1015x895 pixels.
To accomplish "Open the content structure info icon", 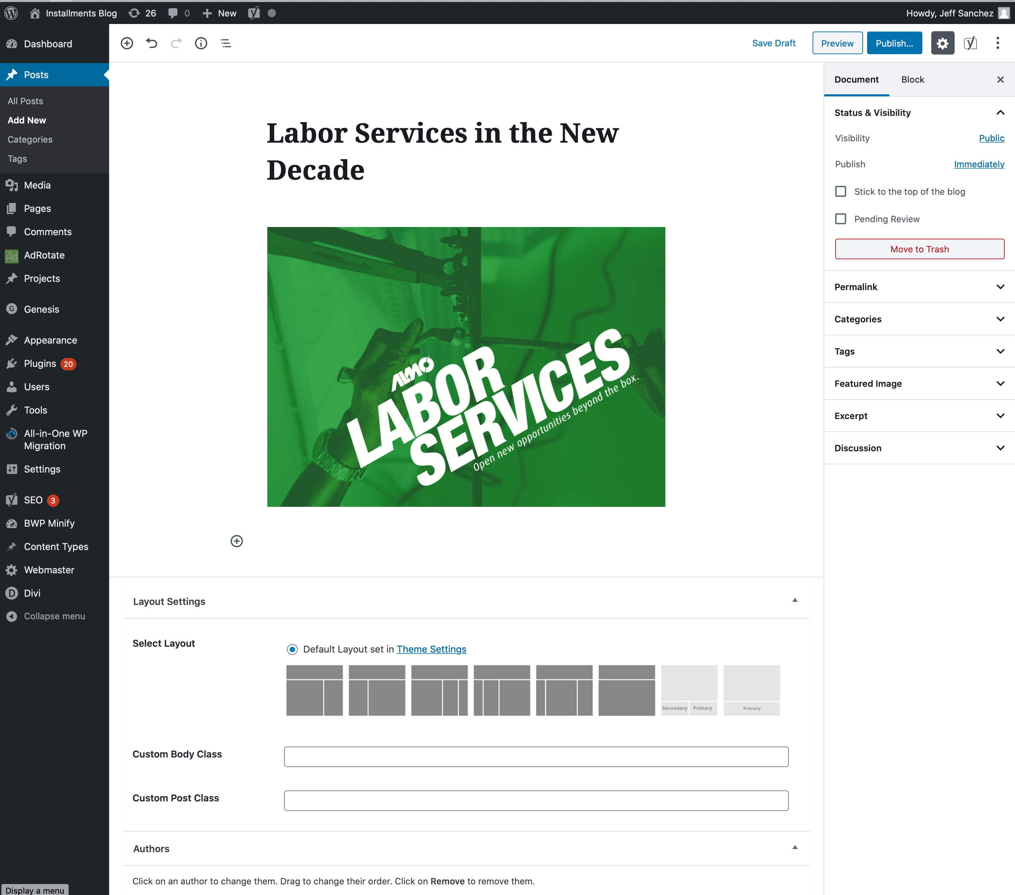I will point(201,43).
